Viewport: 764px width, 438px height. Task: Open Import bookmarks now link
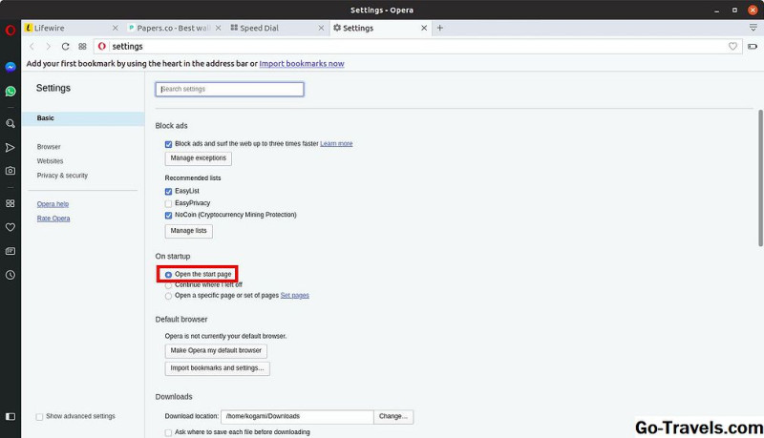coord(302,63)
